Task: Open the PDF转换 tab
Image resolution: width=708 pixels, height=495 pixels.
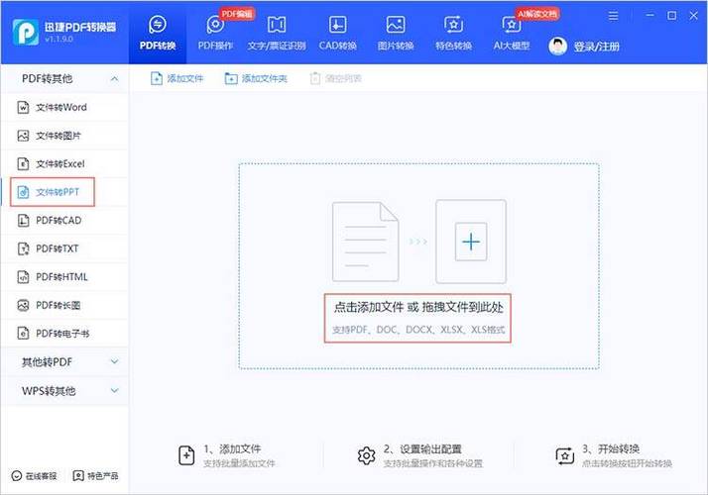Action: (x=157, y=34)
